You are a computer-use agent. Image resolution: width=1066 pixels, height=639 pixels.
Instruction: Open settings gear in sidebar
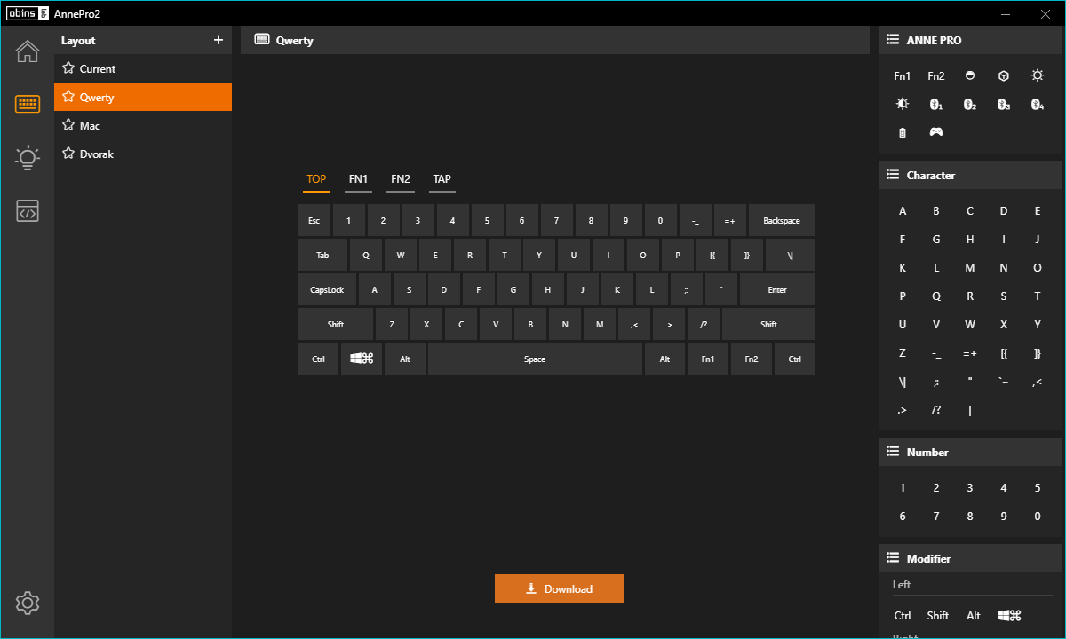pyautogui.click(x=28, y=603)
